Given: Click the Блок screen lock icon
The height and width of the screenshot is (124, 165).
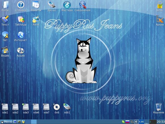Looking at the screenshot, I should (160, 5).
